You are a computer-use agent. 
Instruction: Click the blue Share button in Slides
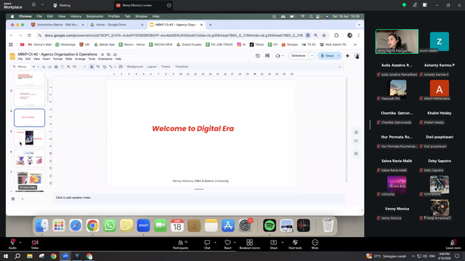[x=327, y=56]
